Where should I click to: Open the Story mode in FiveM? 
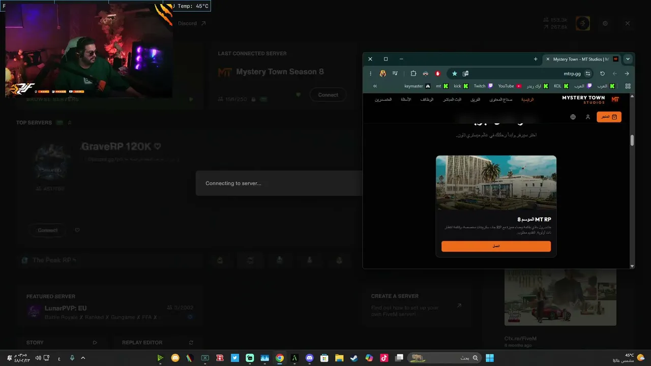(62, 343)
